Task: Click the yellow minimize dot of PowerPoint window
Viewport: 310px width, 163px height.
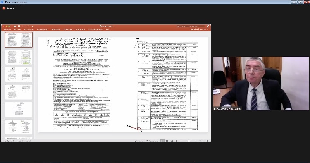Action: pyautogui.click(x=6, y=26)
